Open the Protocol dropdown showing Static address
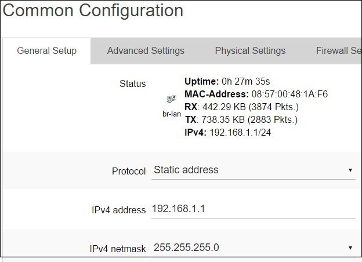The image size is (362, 262). (x=254, y=170)
